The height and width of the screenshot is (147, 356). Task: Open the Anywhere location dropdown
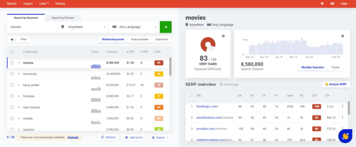click(83, 27)
